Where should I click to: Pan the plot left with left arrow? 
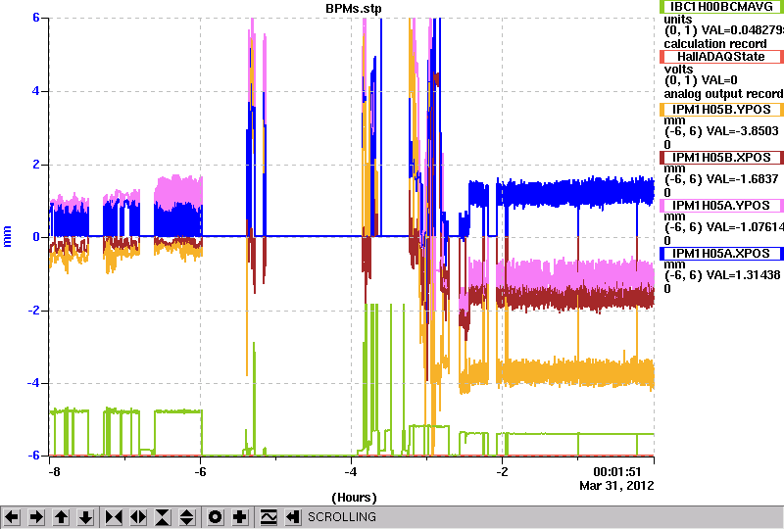[x=12, y=517]
